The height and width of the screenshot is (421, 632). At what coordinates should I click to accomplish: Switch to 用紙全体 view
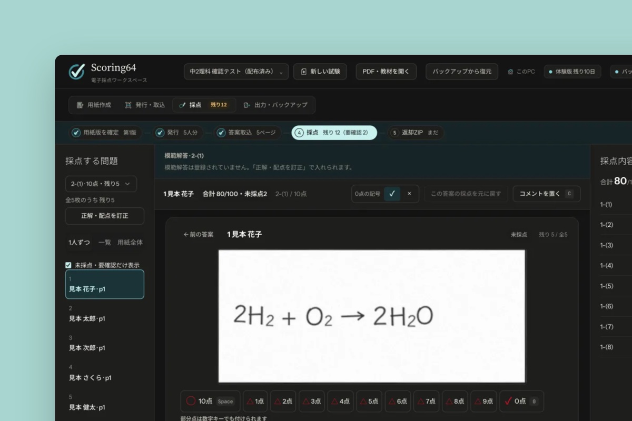pos(130,243)
